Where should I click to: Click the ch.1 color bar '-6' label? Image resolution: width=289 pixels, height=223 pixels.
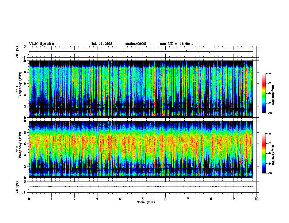(x=270, y=73)
